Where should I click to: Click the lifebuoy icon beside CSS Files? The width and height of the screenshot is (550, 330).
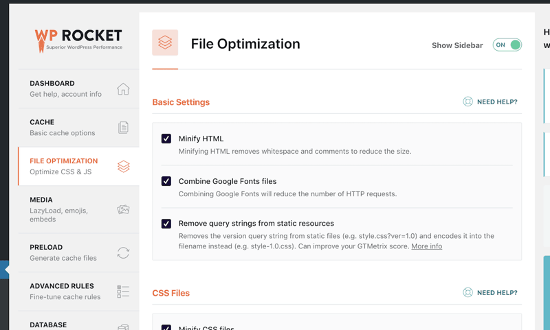click(x=467, y=292)
